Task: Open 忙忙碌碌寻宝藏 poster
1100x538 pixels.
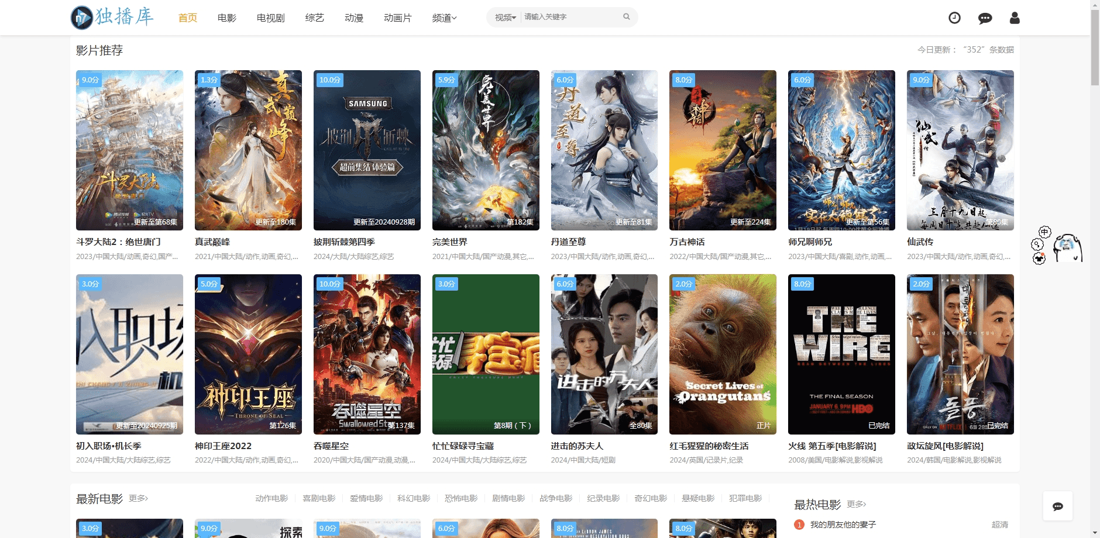Action: pos(486,354)
